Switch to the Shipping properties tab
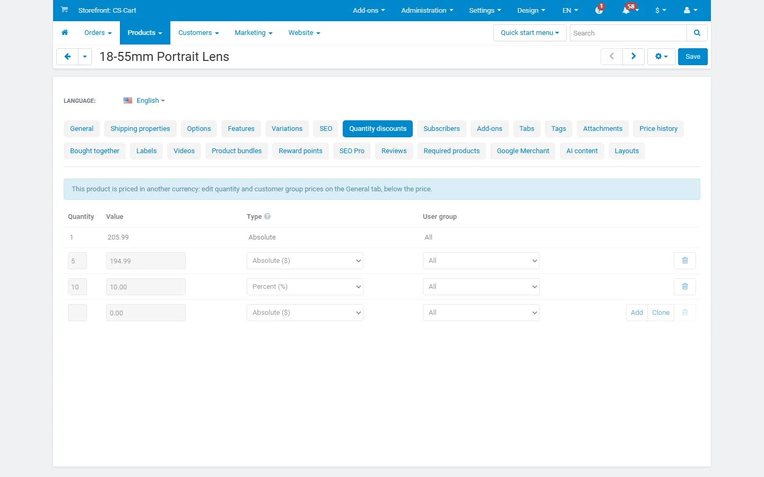The image size is (764, 477). point(140,129)
